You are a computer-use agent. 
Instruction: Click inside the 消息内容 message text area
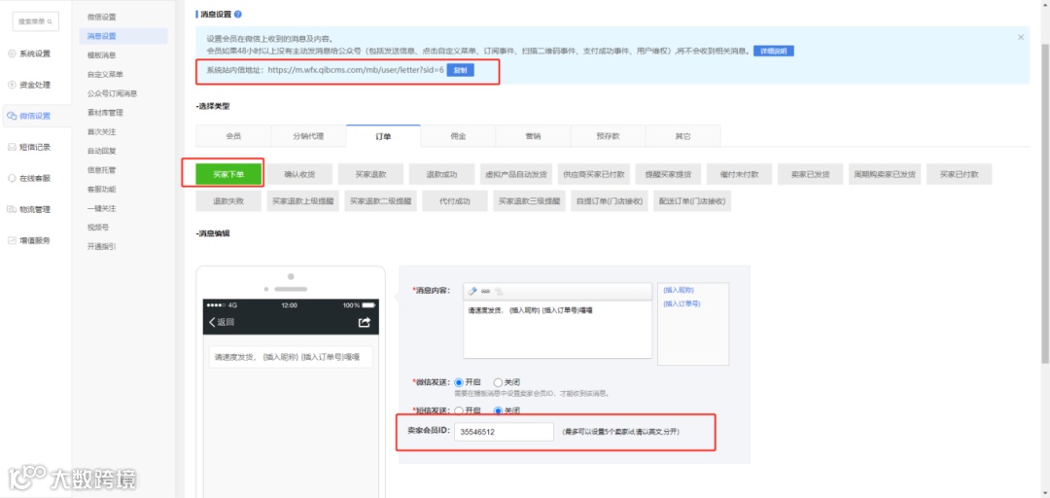click(x=557, y=329)
